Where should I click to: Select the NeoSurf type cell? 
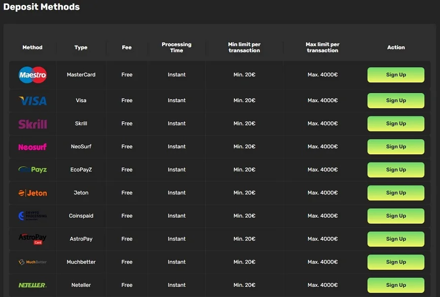point(81,147)
